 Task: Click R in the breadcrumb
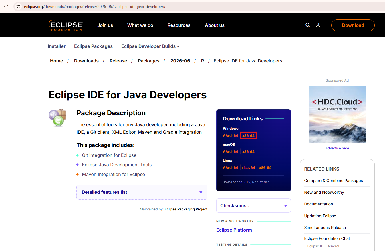point(203,61)
